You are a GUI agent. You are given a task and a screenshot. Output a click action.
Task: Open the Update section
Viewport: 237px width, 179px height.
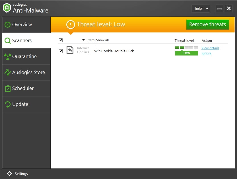tap(26, 104)
